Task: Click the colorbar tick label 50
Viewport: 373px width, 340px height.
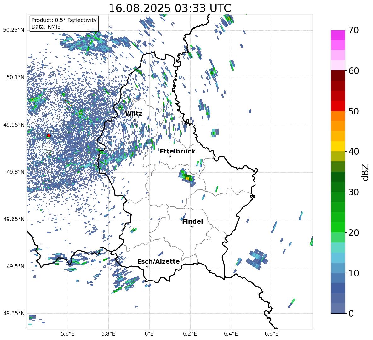Action: pyautogui.click(x=353, y=111)
